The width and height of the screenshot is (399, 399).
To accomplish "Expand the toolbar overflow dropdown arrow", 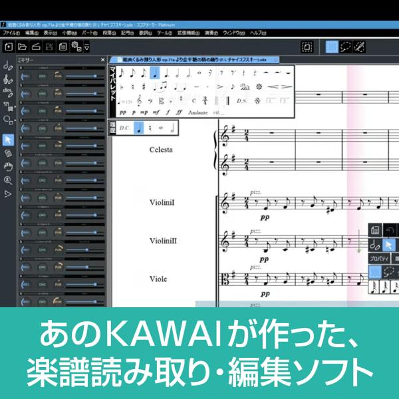I will pyautogui.click(x=86, y=47).
